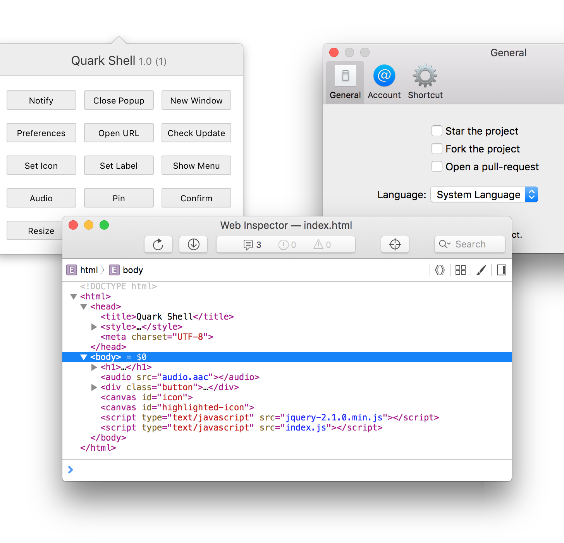Screen dimensions: 564x543
Task: Click the Show Menu button
Action: 196,166
